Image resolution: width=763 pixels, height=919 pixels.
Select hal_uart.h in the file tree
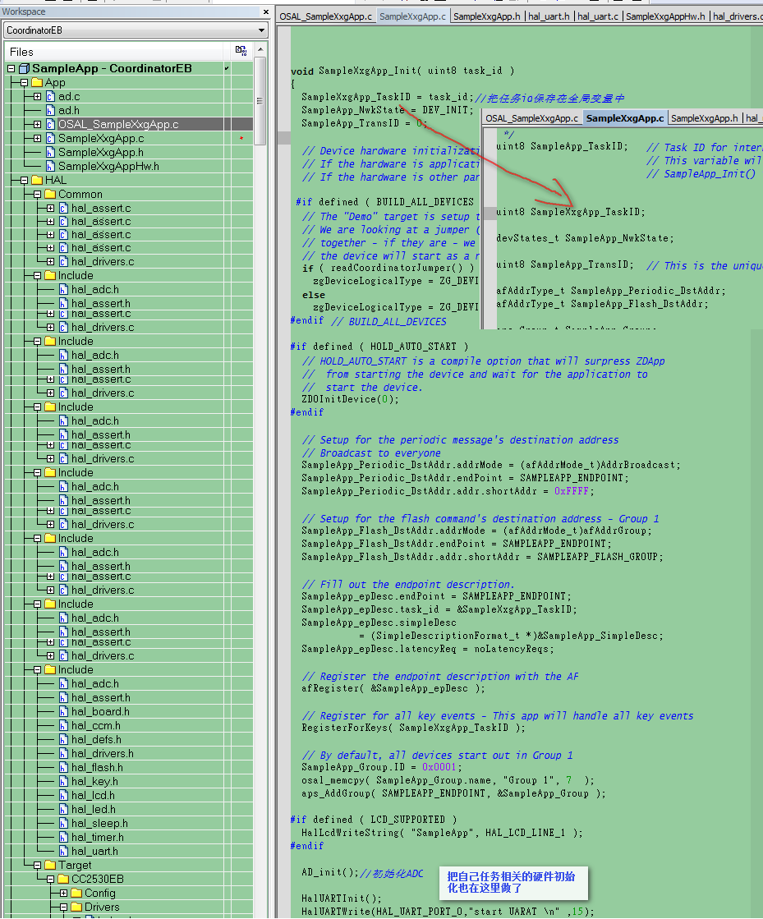coord(94,851)
